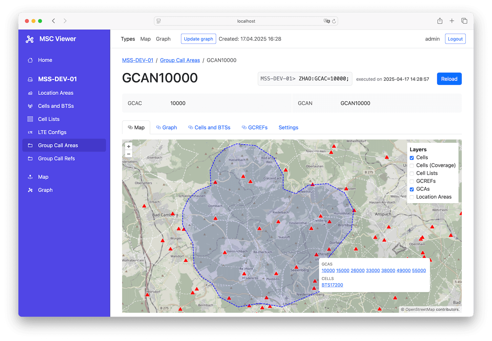
Task: Click the MSS-DEV-01 server icon
Action: (30, 79)
